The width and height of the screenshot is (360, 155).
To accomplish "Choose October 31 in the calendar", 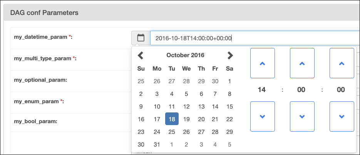I will (157, 145).
